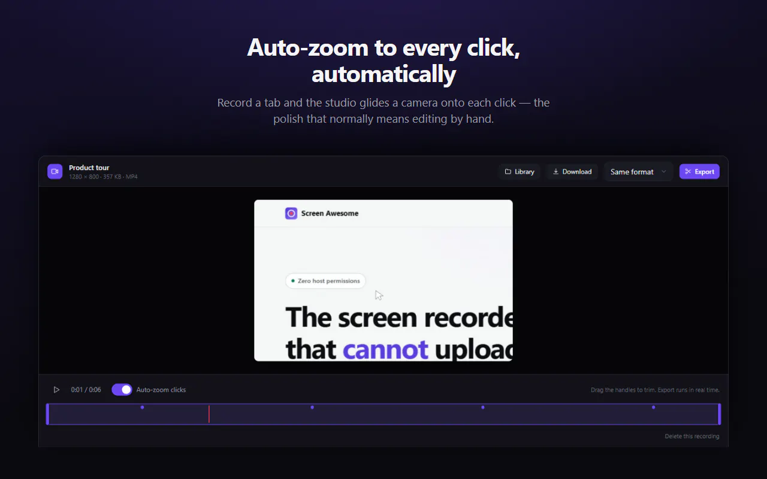The image size is (767, 479).
Task: Click the 0:01 / 0:06 time display
Action: [86, 390]
